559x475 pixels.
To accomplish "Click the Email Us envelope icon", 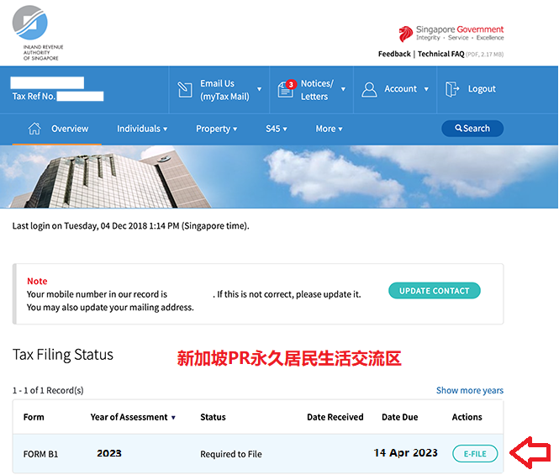I will pyautogui.click(x=185, y=89).
